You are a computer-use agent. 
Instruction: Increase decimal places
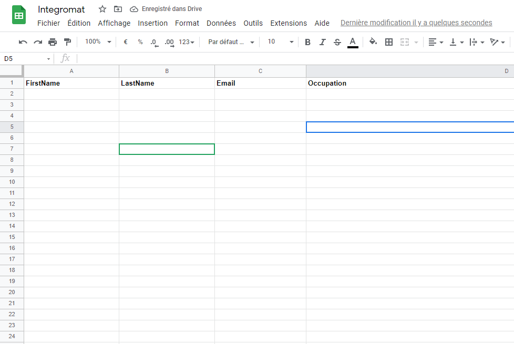point(169,43)
